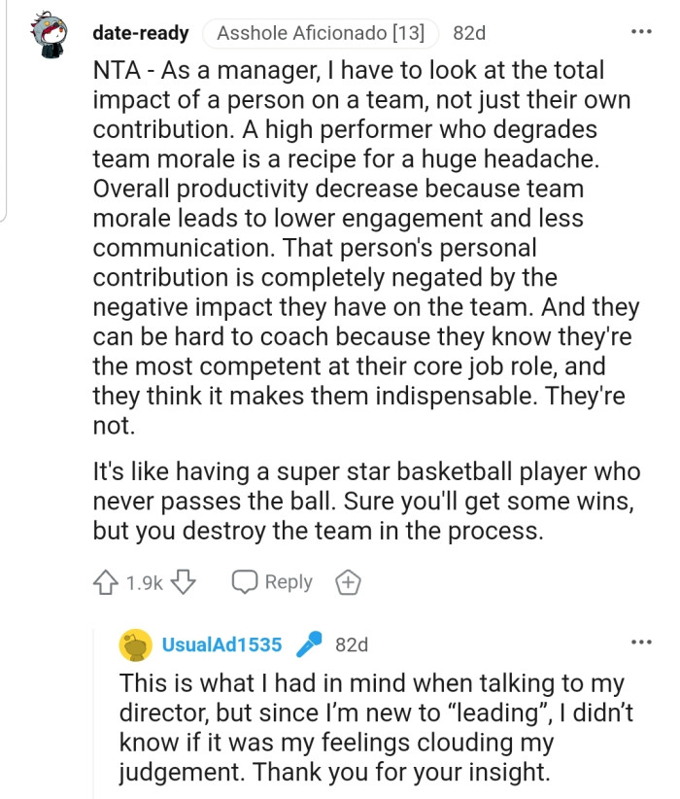Click the 1.9k vote score
Viewport: 680px width, 799px height.
[x=145, y=583]
